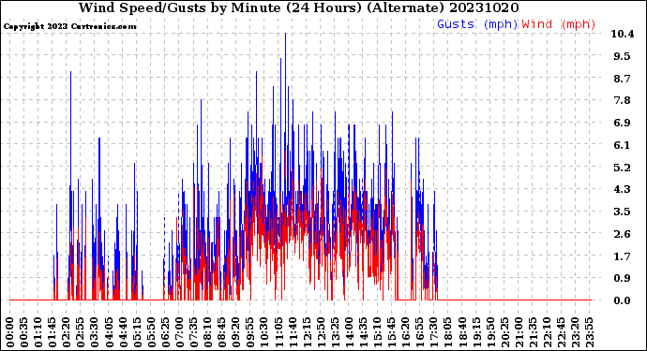Click the 0.0 y-axis value
The height and width of the screenshot is (351, 647).
coord(623,300)
